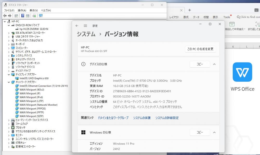The image size is (260, 155).
Task: Select Intel(R) Ethernet Connection (7) I219-LM #2
Action: pyautogui.click(x=44, y=86)
